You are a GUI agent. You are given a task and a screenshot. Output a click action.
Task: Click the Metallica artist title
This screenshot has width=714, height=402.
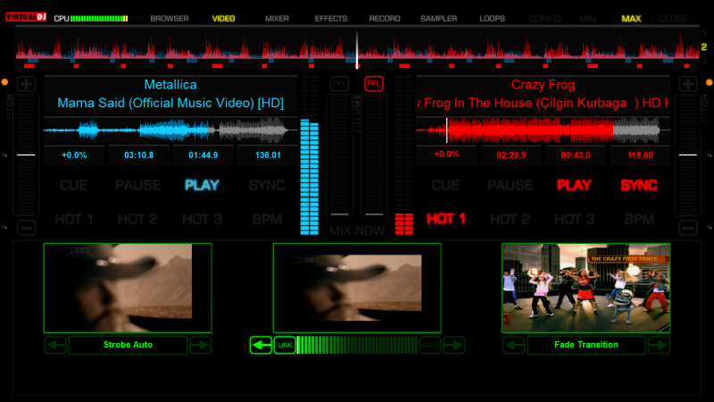point(170,85)
